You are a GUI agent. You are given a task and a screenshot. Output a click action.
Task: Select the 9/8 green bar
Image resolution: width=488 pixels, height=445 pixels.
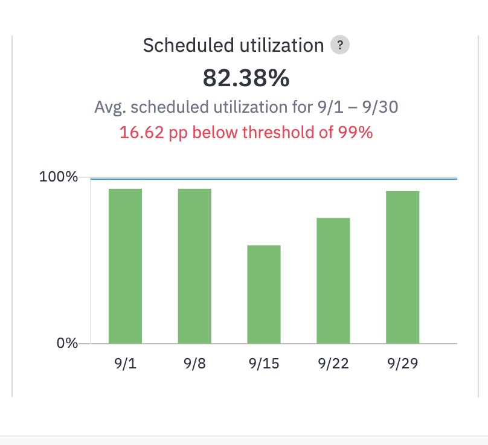194,266
